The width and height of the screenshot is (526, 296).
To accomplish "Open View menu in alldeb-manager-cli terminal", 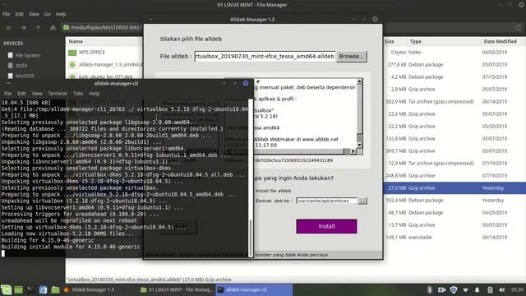I will (x=37, y=93).
